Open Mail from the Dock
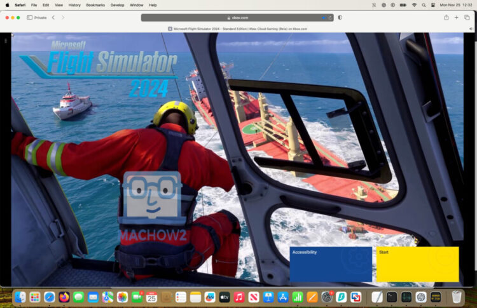Viewport: 477px width, 308px height. pyautogui.click(x=93, y=297)
